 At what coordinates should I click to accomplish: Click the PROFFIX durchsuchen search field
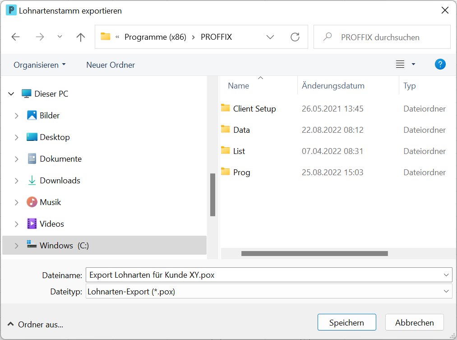click(x=382, y=37)
